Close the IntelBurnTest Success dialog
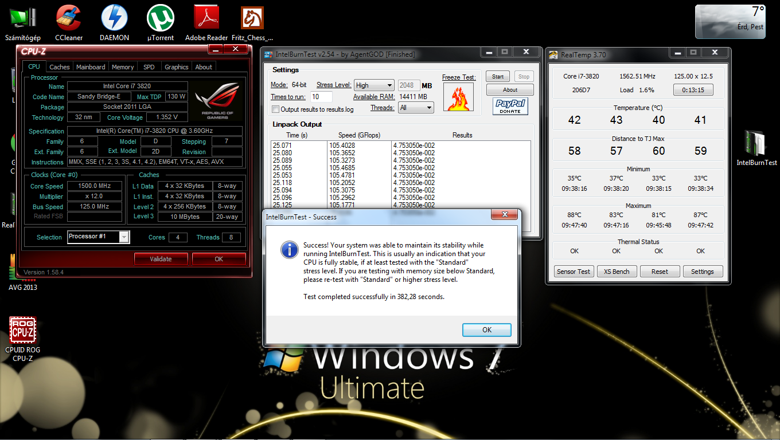780x440 pixels. pyautogui.click(x=505, y=215)
